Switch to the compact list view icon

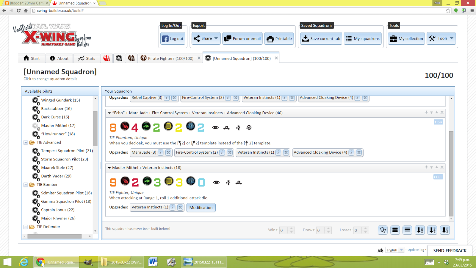coord(407,230)
